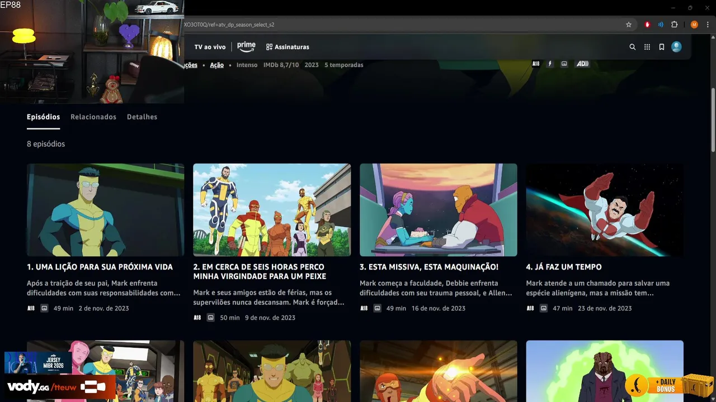The image size is (716, 402).
Task: Click episode 1 description starting "Após a traição"
Action: point(103,288)
